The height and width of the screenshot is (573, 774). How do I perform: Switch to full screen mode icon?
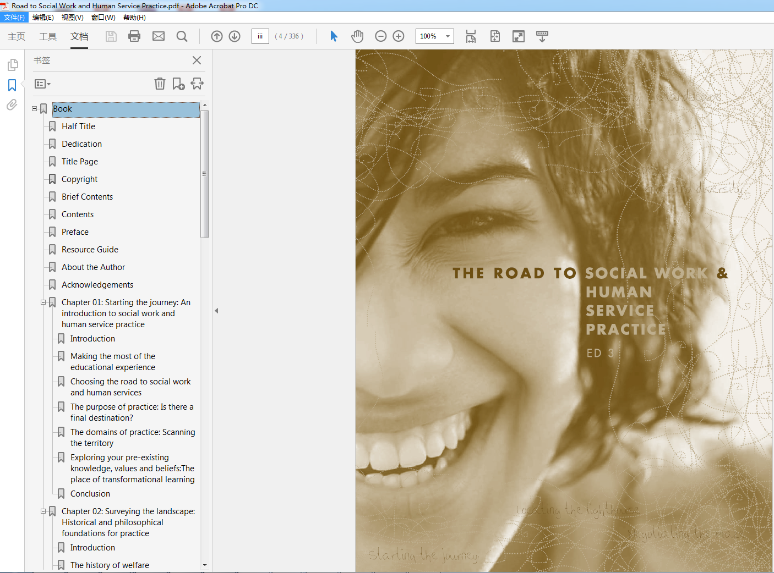click(519, 36)
